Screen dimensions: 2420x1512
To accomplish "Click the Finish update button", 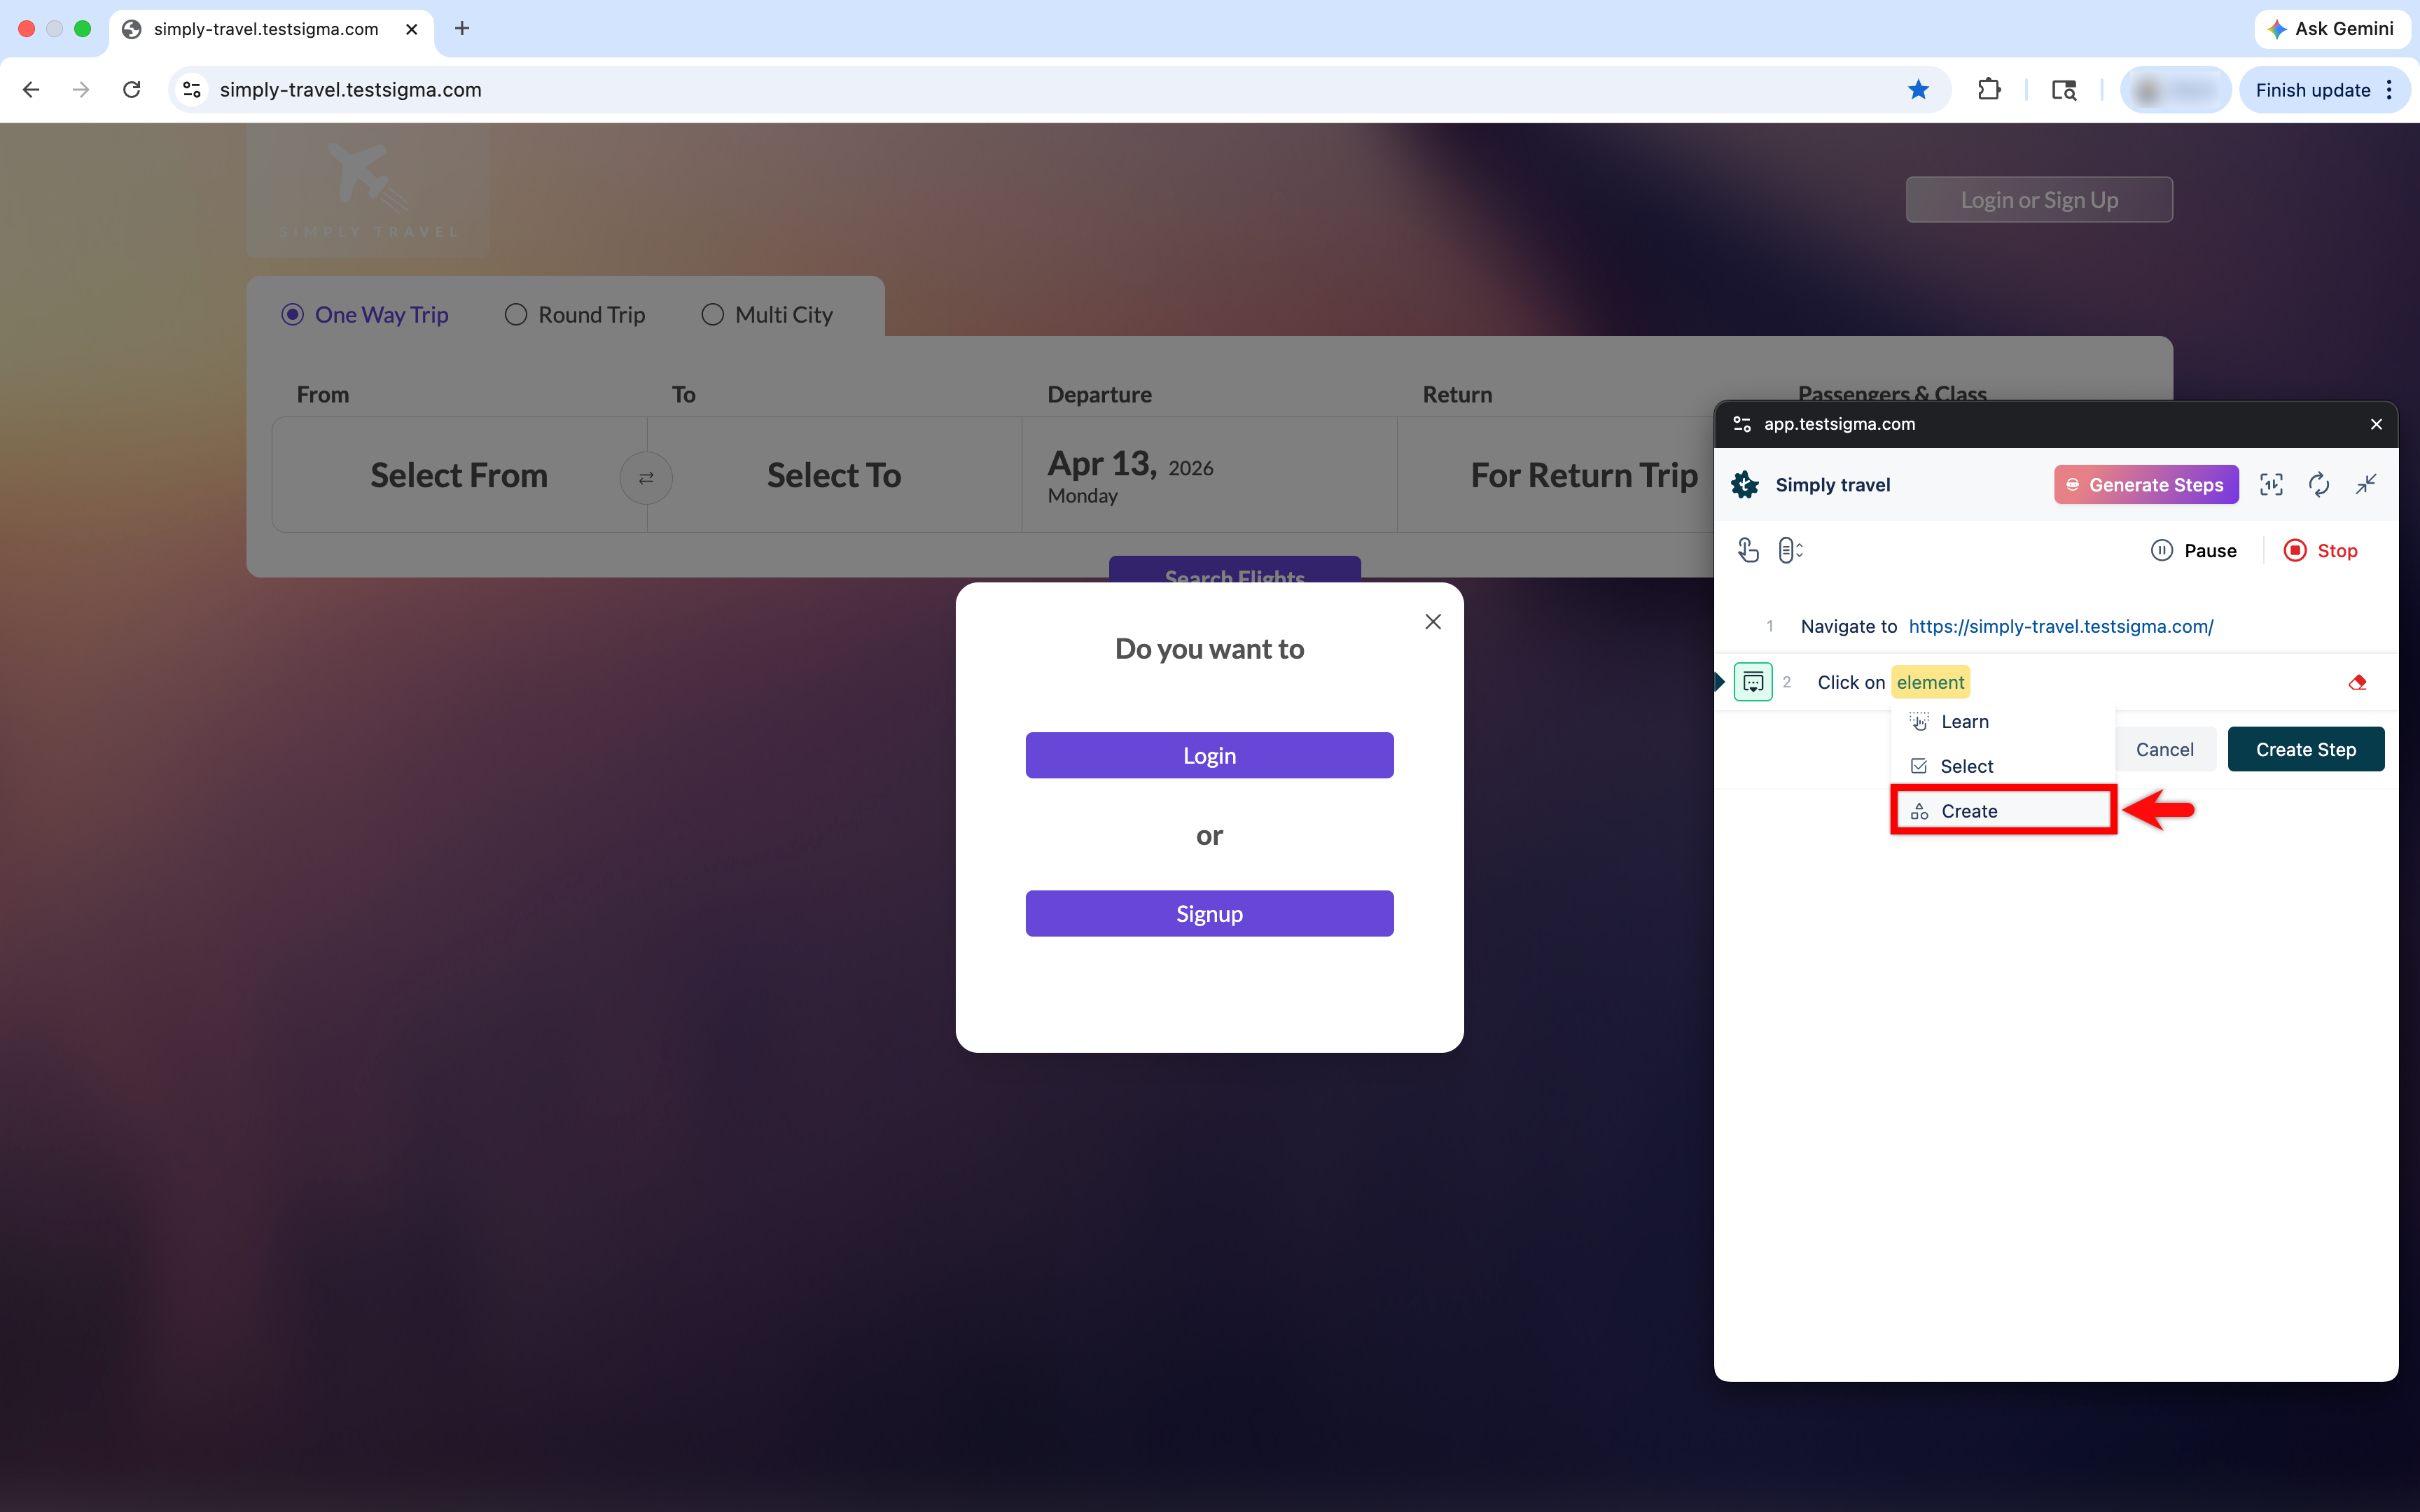I will coord(2323,90).
